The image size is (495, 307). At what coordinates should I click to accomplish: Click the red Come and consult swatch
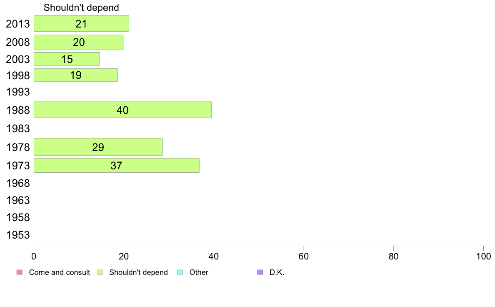pyautogui.click(x=19, y=272)
